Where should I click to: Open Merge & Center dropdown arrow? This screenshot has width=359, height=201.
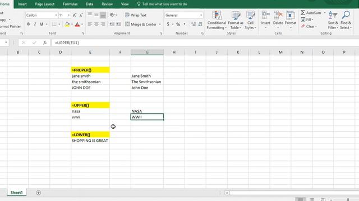(160, 24)
